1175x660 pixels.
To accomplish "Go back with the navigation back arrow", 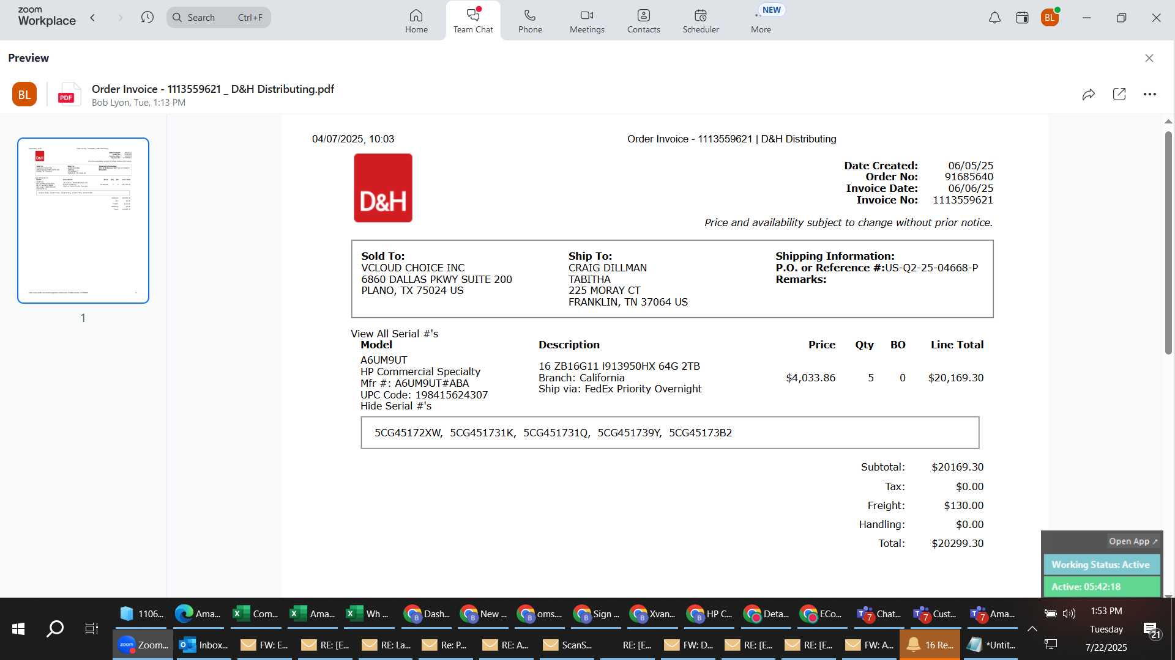I will [x=93, y=18].
